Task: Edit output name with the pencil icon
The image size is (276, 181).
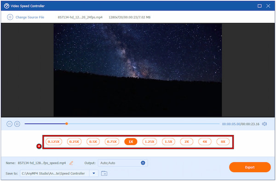Action: point(71,163)
